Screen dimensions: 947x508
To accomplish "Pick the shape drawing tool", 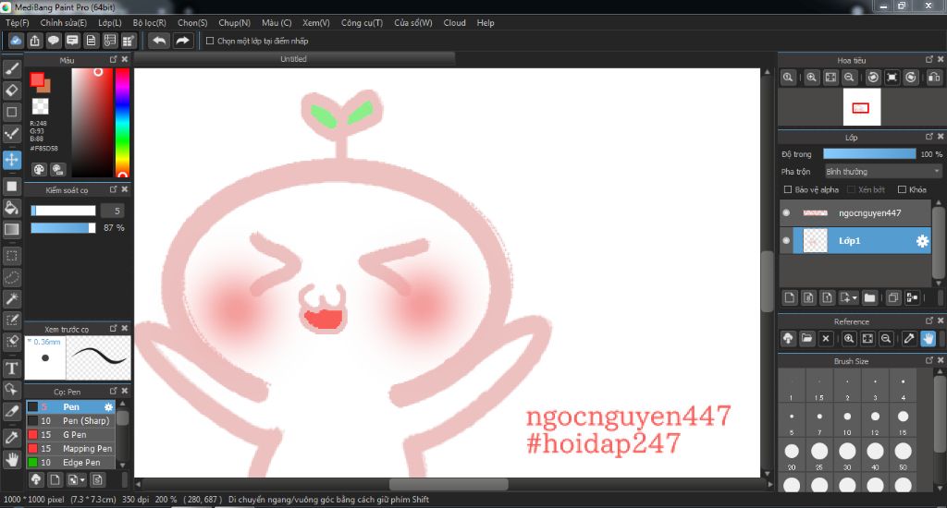I will (11, 112).
